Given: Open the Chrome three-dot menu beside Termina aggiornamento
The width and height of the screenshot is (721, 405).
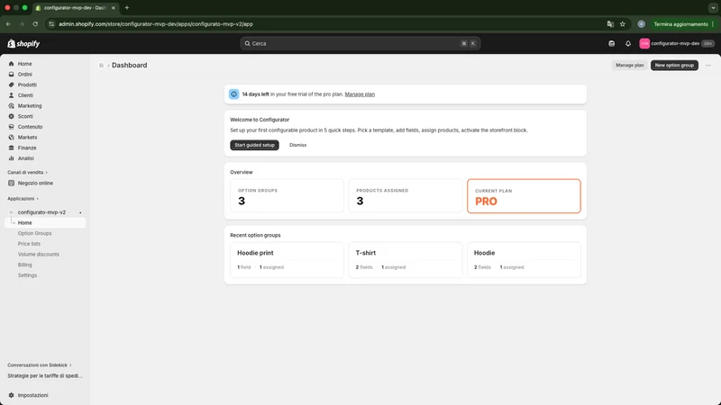Looking at the screenshot, I should 713,24.
